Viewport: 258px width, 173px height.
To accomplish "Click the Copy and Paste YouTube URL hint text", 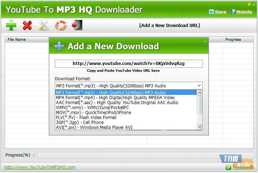I will coord(123,70).
